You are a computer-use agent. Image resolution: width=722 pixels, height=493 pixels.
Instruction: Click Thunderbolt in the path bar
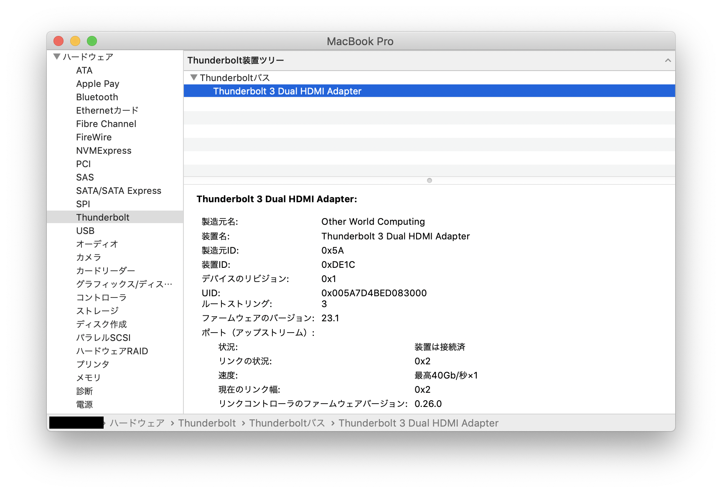(207, 423)
